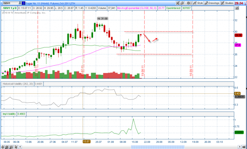Click the green 0.5232 implied volatility bubble
Image resolution: width=247 pixels, height=149 pixels.
point(239,132)
